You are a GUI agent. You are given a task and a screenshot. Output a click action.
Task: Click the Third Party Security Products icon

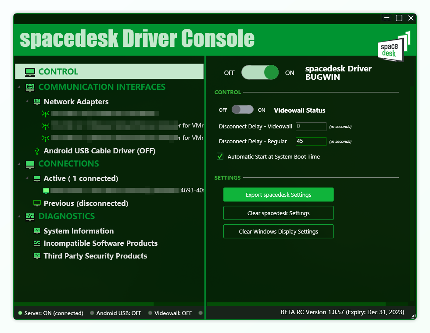point(37,256)
